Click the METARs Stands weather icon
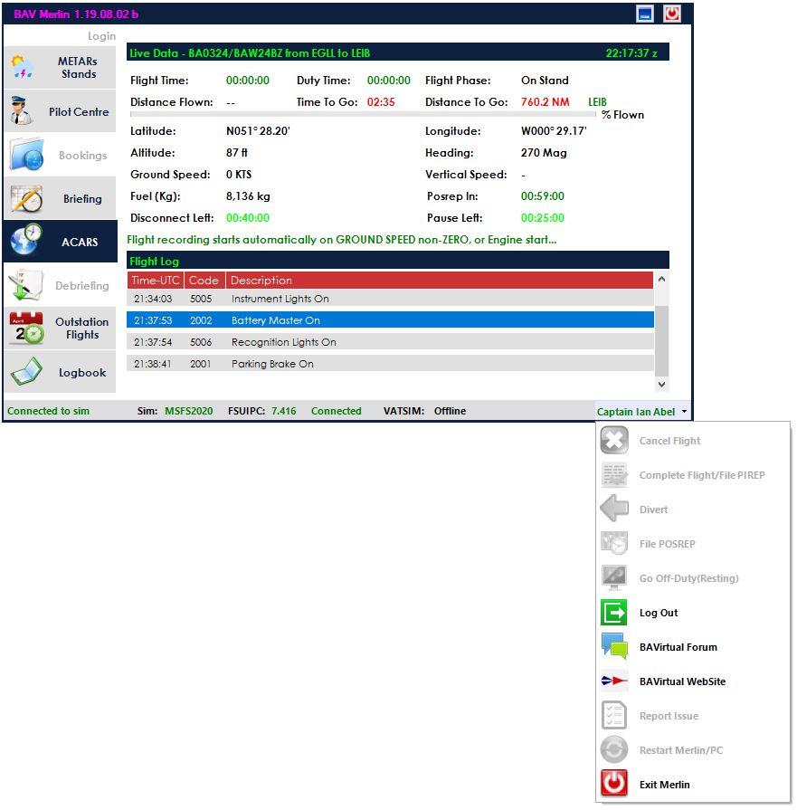Screen dimensions: 797x810 point(23,68)
